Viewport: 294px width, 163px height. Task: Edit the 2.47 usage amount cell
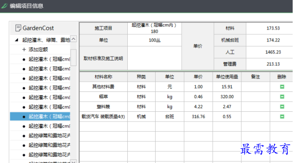click(227, 106)
